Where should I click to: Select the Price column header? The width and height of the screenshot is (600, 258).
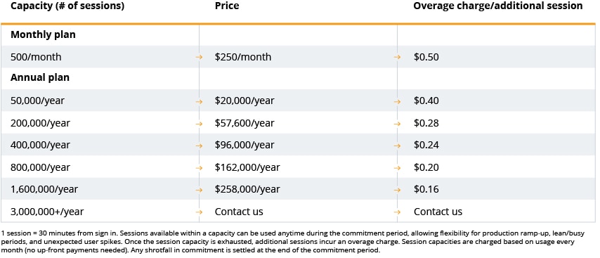coord(227,6)
